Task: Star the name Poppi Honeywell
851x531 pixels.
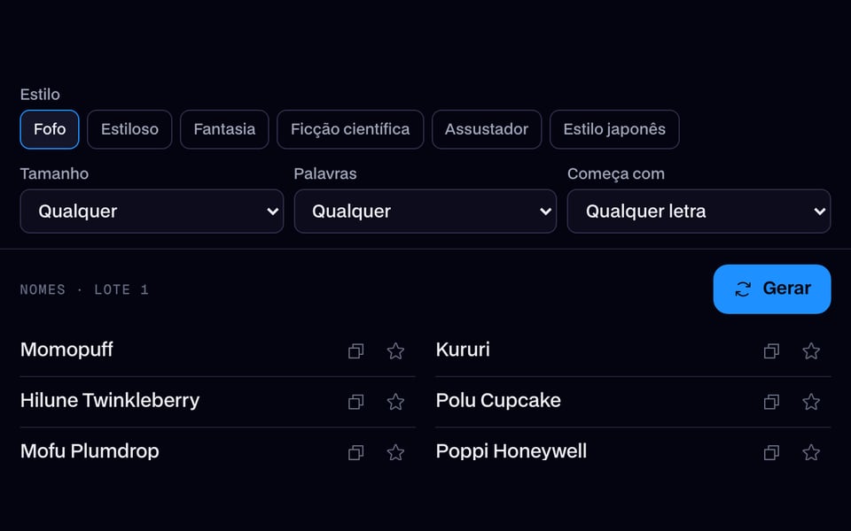Action: [x=811, y=452]
